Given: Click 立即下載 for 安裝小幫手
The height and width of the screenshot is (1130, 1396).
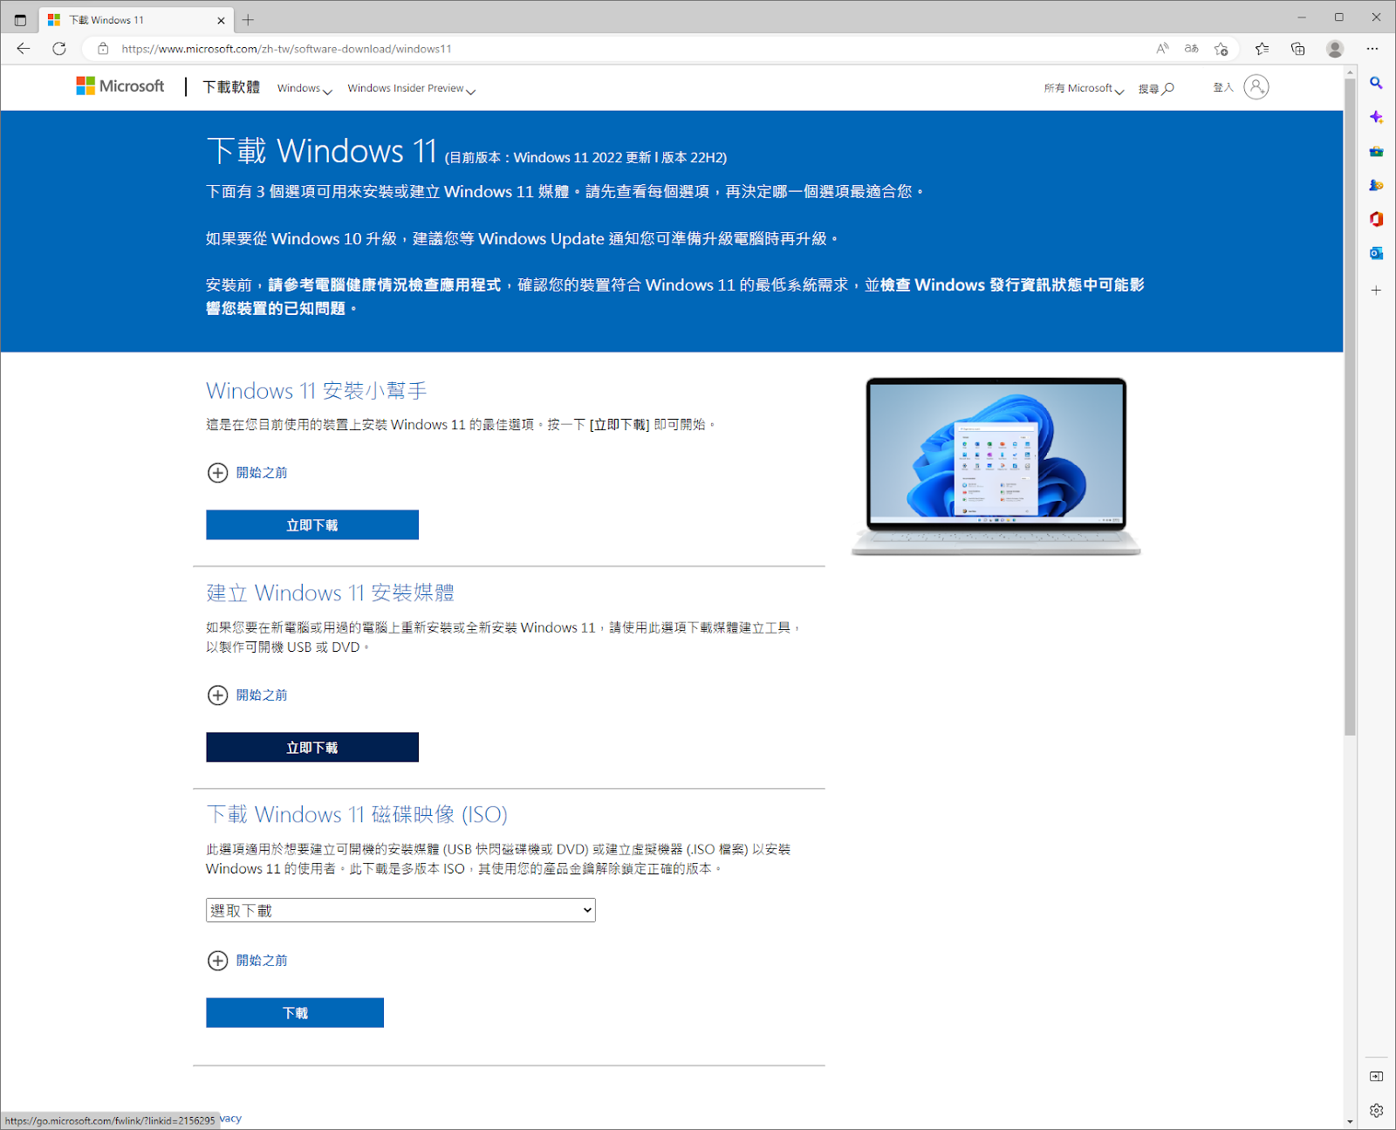Looking at the screenshot, I should [x=312, y=524].
